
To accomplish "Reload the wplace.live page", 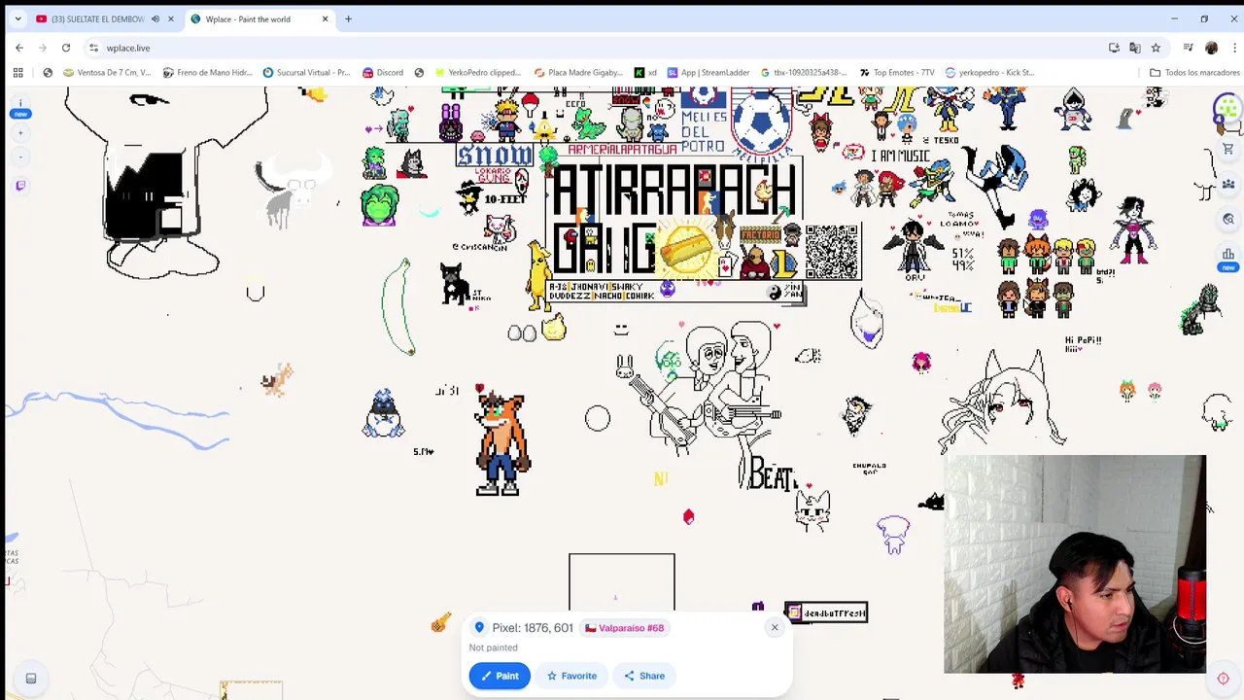I will pyautogui.click(x=66, y=48).
